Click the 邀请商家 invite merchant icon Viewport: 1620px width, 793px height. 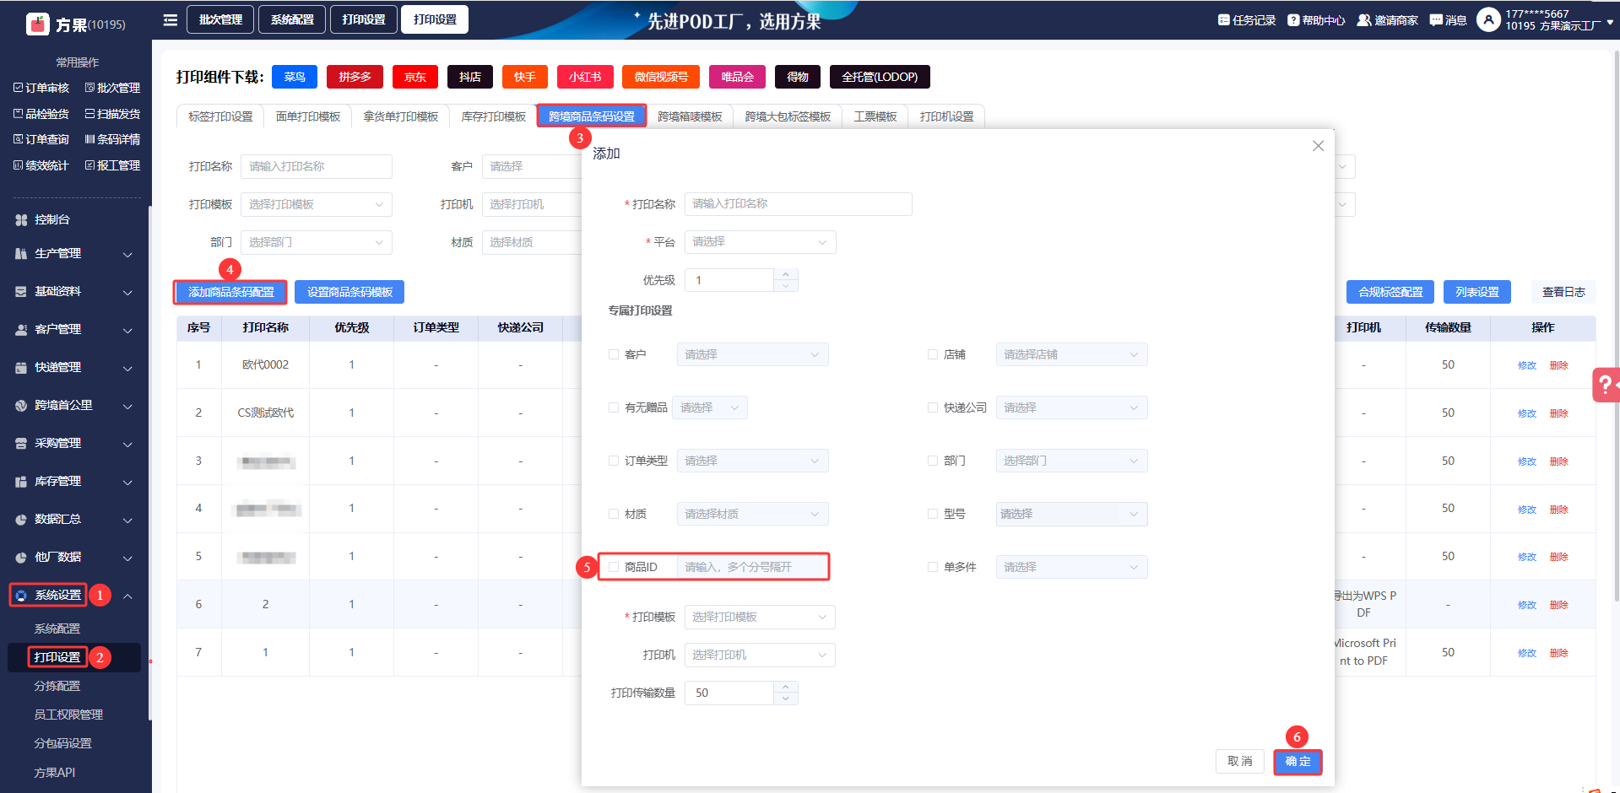pos(1363,20)
